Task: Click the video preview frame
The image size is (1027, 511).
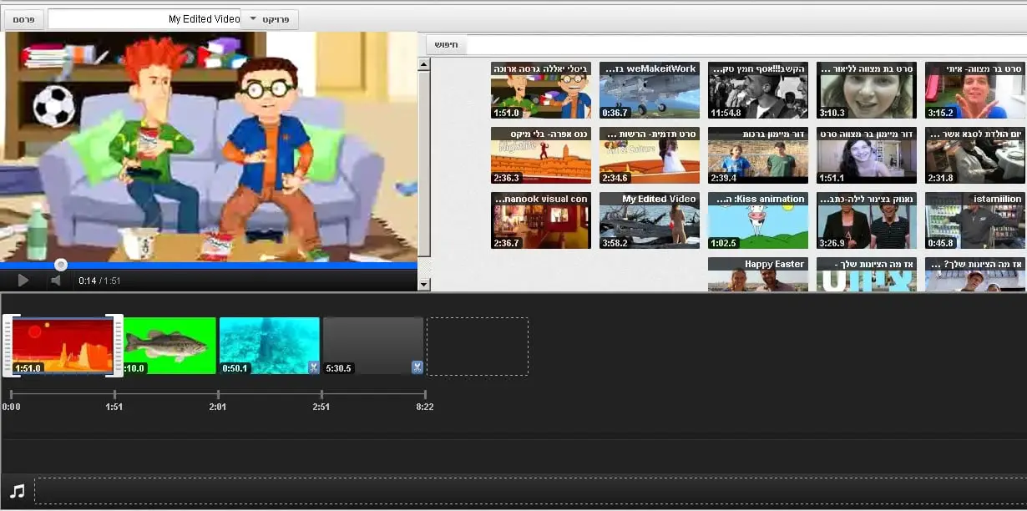Action: coord(209,147)
